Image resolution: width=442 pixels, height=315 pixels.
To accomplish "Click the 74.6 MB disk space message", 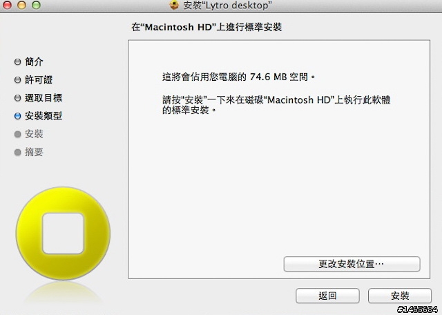I will click(238, 77).
